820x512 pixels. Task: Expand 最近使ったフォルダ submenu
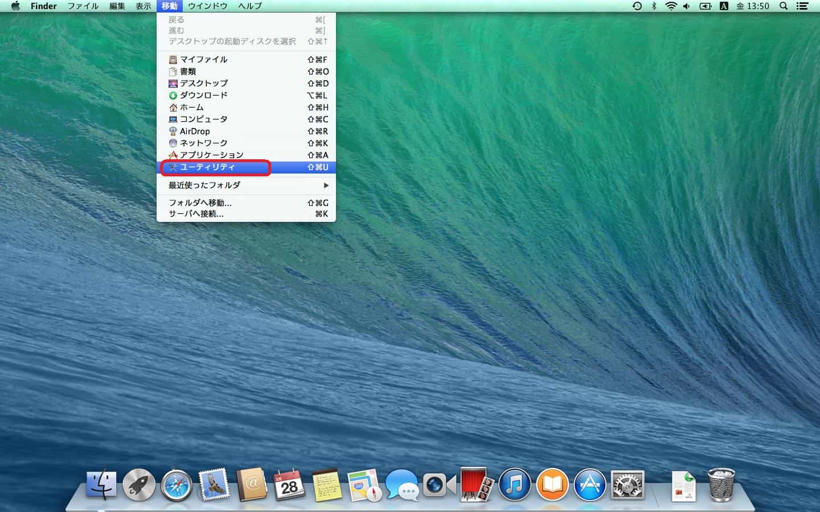[246, 185]
